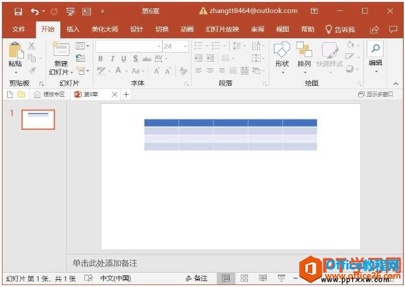405x287 pixels.
Task: Click the 显示多窗口 button
Action: pos(376,94)
